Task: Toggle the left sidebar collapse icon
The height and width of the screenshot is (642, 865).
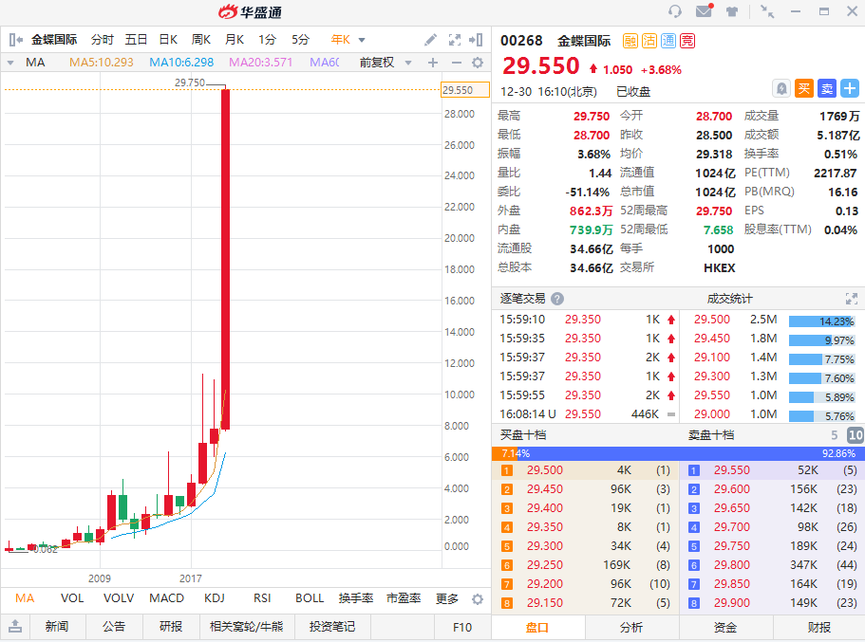Action: click(16, 40)
